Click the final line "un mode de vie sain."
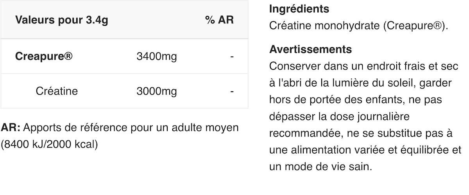 pyautogui.click(x=320, y=167)
